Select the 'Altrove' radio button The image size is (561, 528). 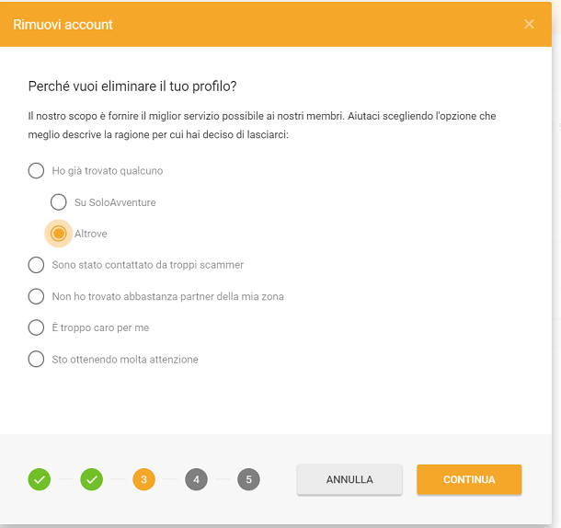tap(58, 234)
